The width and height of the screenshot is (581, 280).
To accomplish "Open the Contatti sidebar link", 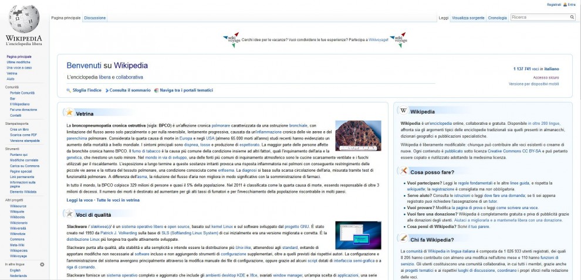I will pos(16,115).
